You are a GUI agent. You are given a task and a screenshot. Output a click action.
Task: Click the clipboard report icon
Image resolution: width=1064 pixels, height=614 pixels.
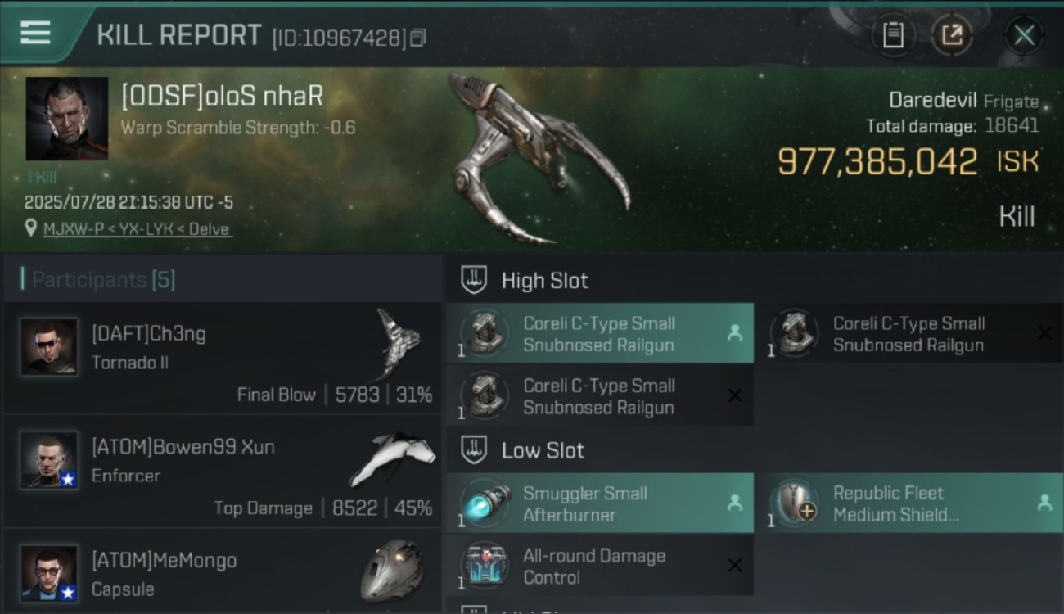click(893, 35)
